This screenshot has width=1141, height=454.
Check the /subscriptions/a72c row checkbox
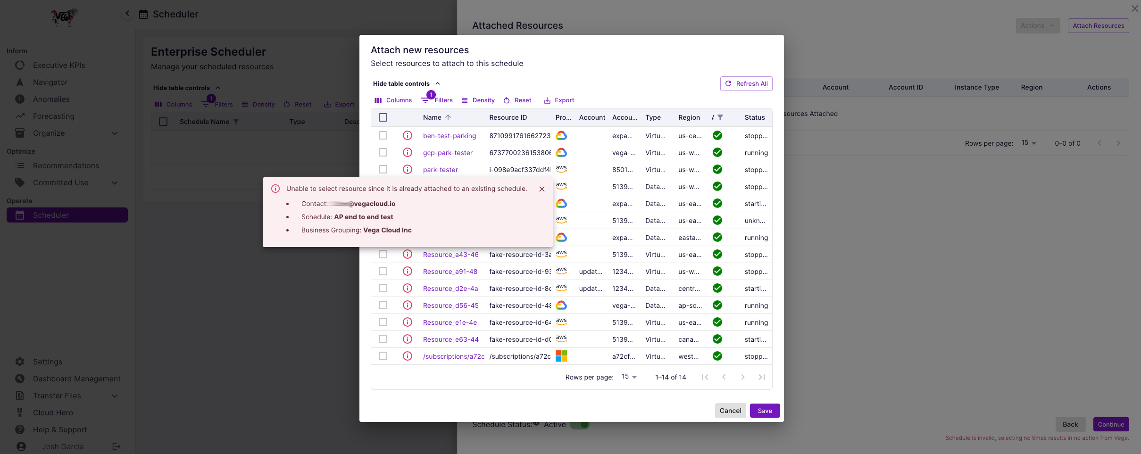coord(383,356)
